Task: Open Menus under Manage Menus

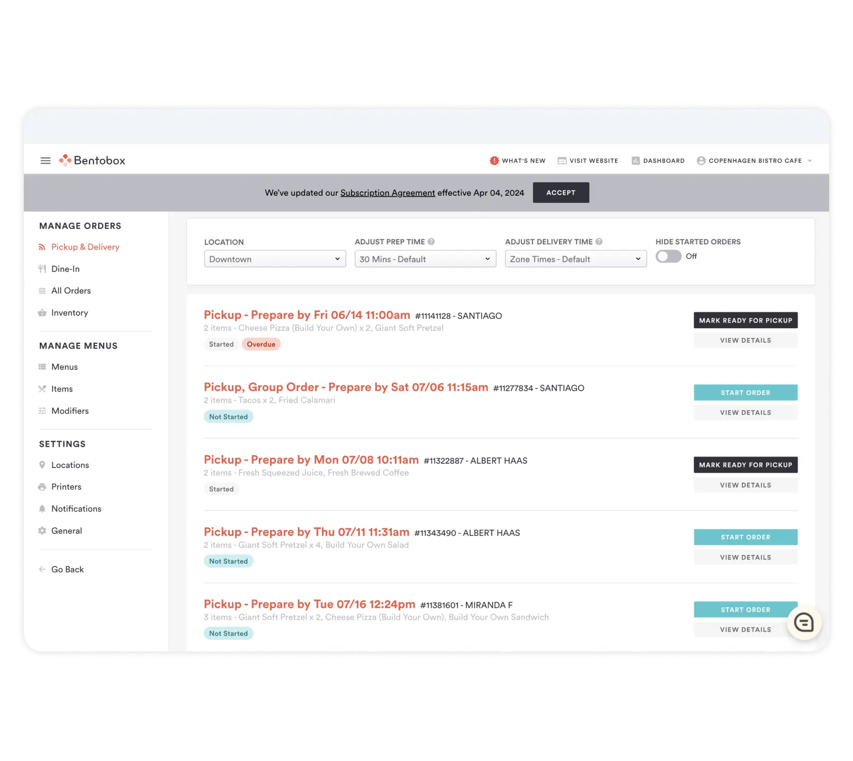Action: click(x=65, y=367)
